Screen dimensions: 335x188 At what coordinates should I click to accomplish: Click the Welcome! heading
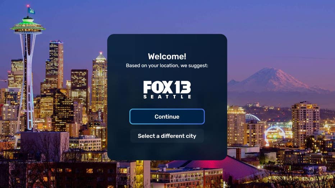167,56
